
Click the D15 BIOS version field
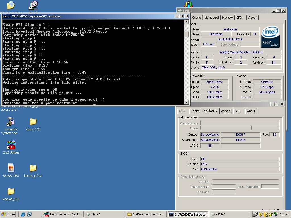coord(240,164)
